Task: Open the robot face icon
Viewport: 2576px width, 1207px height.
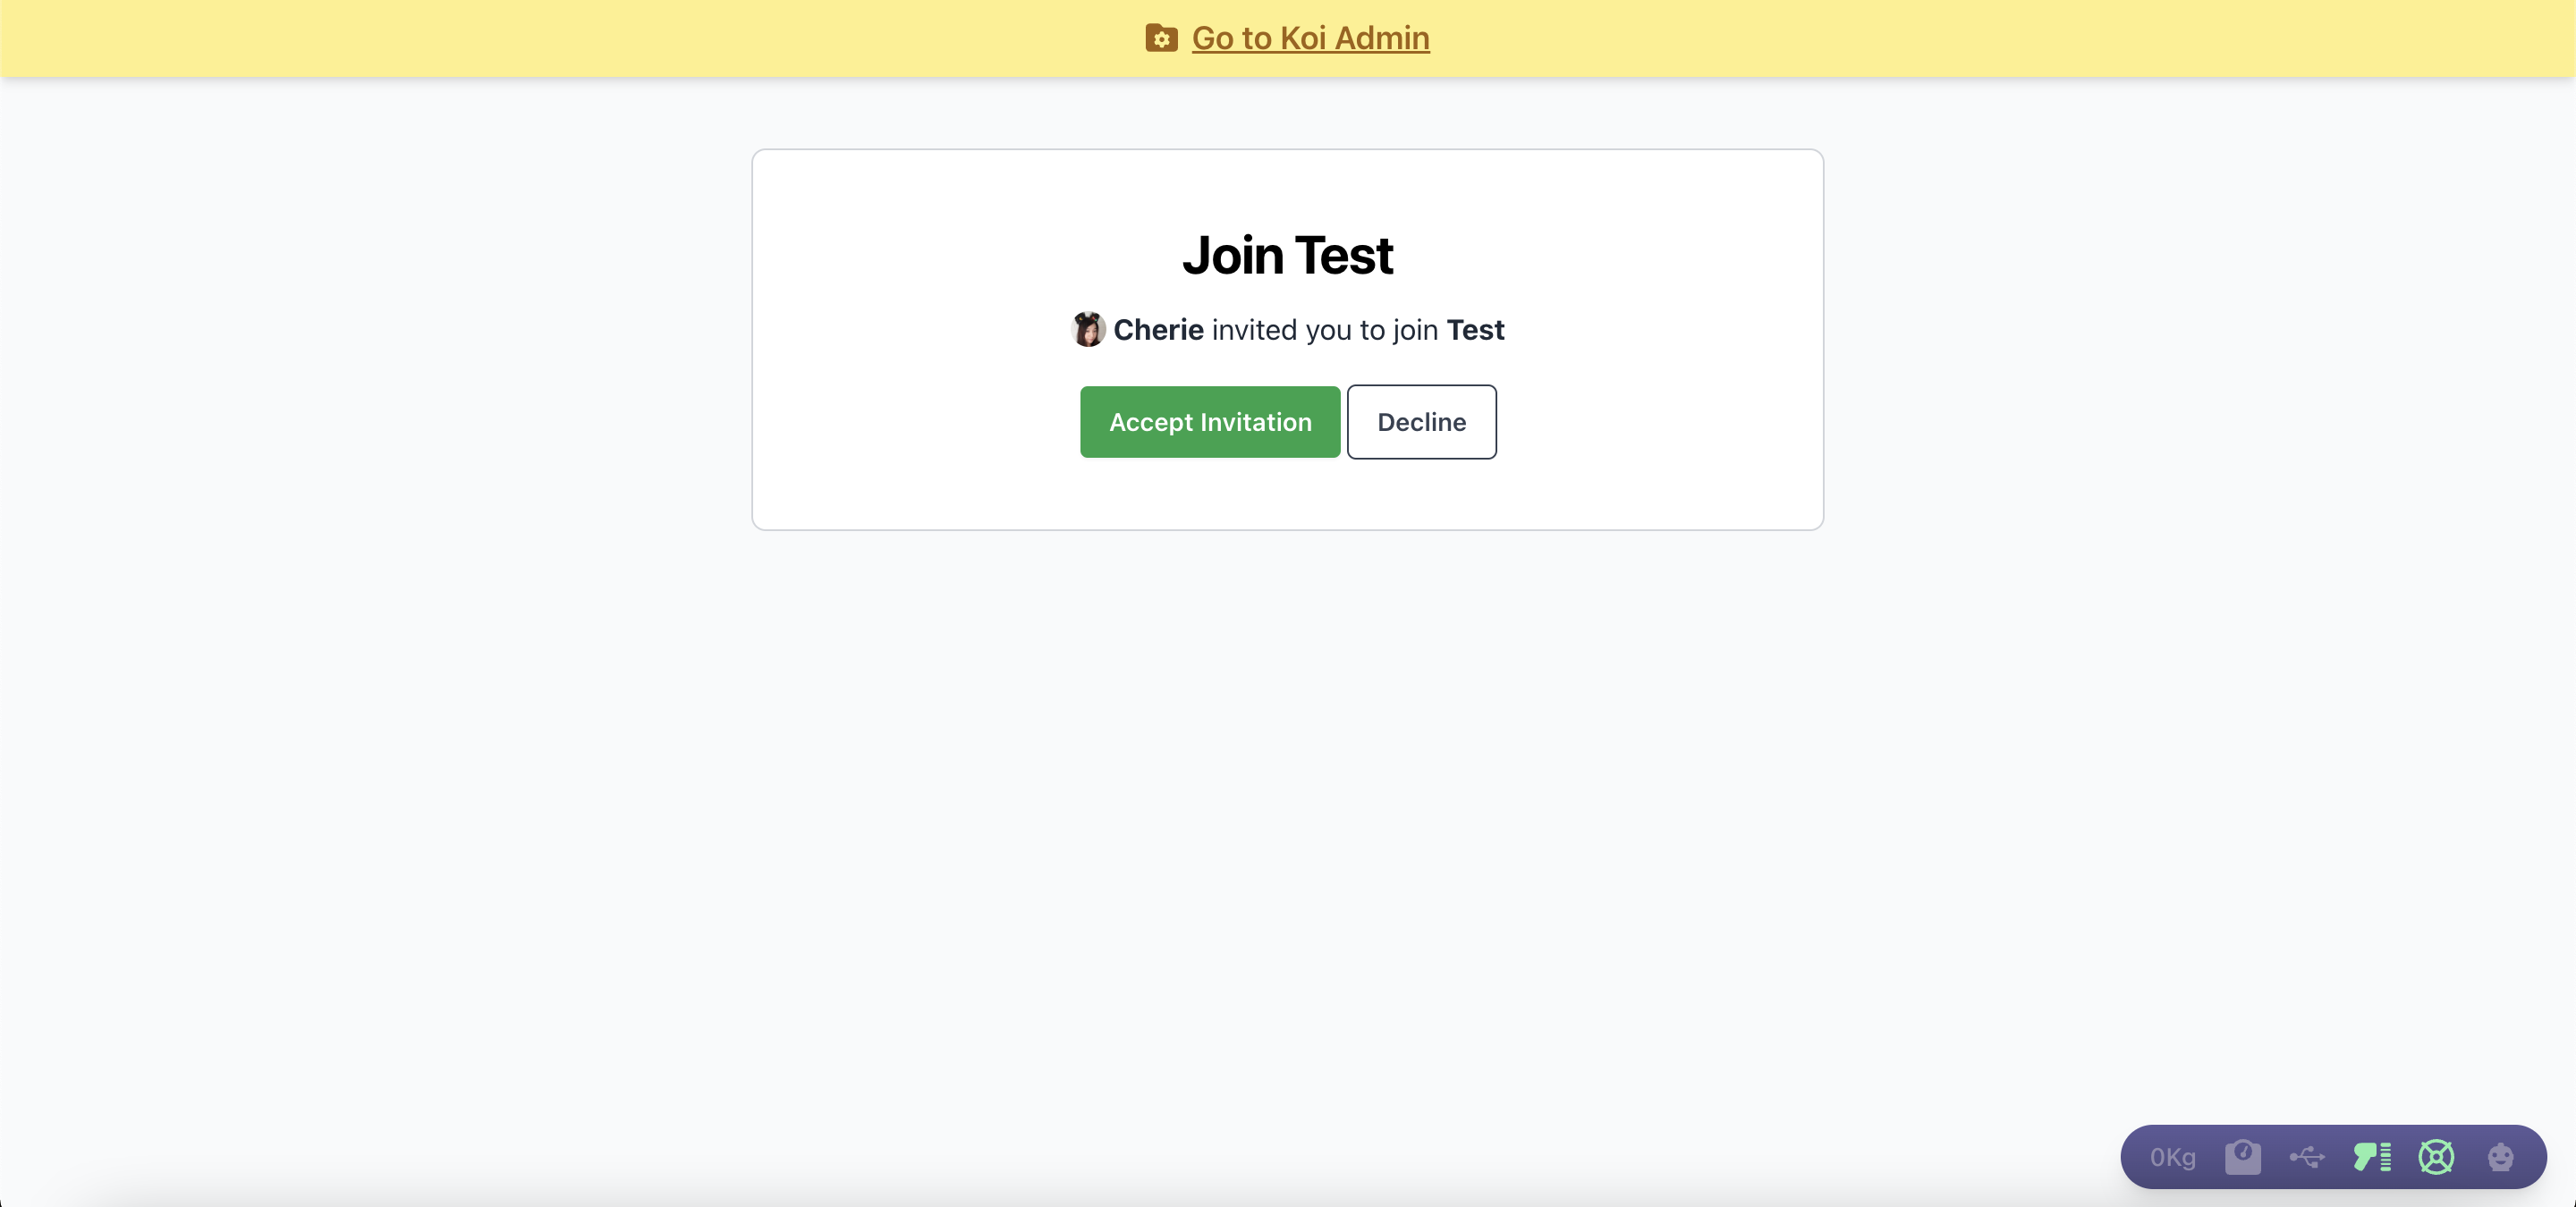Action: (2500, 1157)
